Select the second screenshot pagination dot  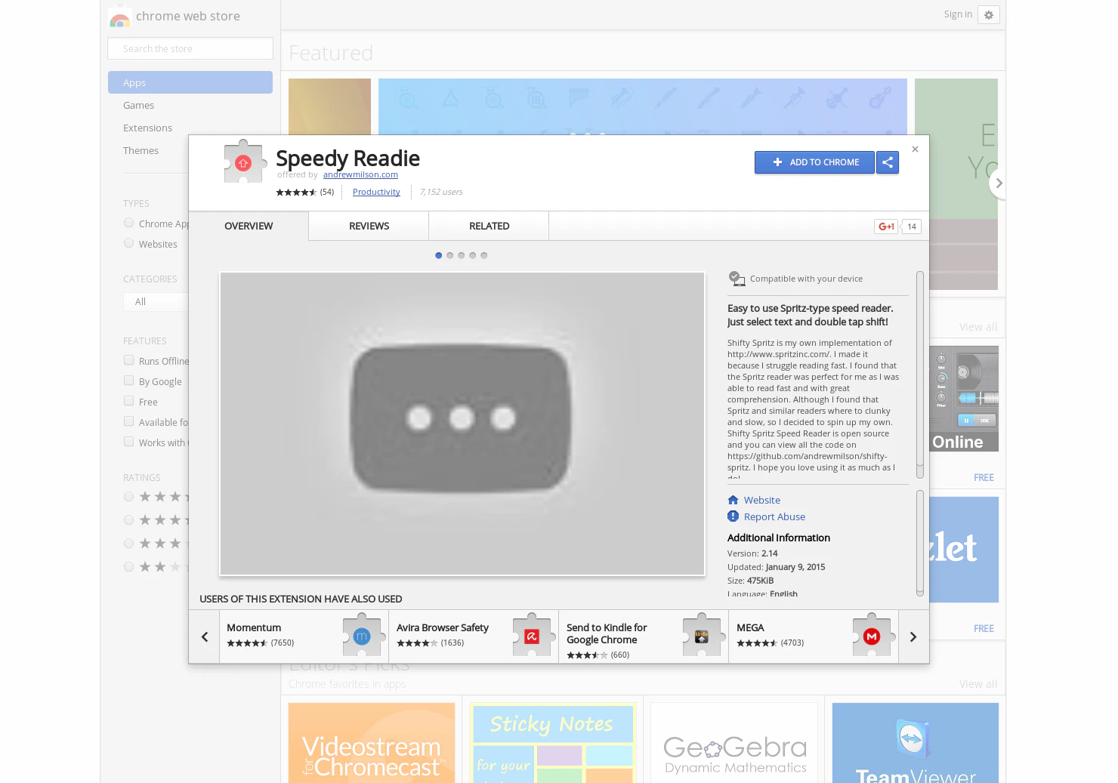pos(450,255)
